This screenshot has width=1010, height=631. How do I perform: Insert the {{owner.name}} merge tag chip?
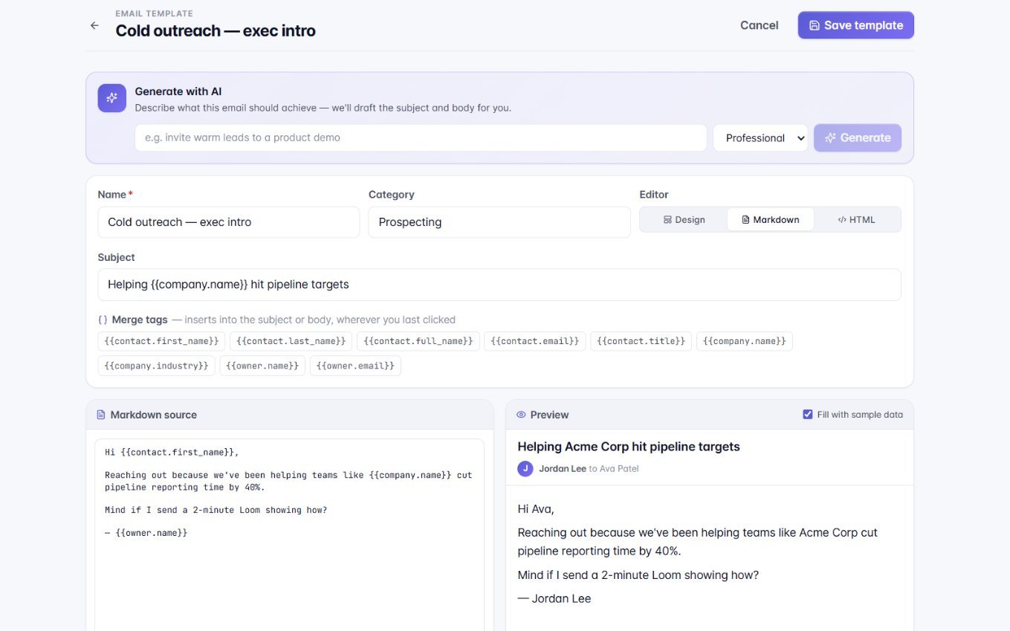pyautogui.click(x=262, y=366)
